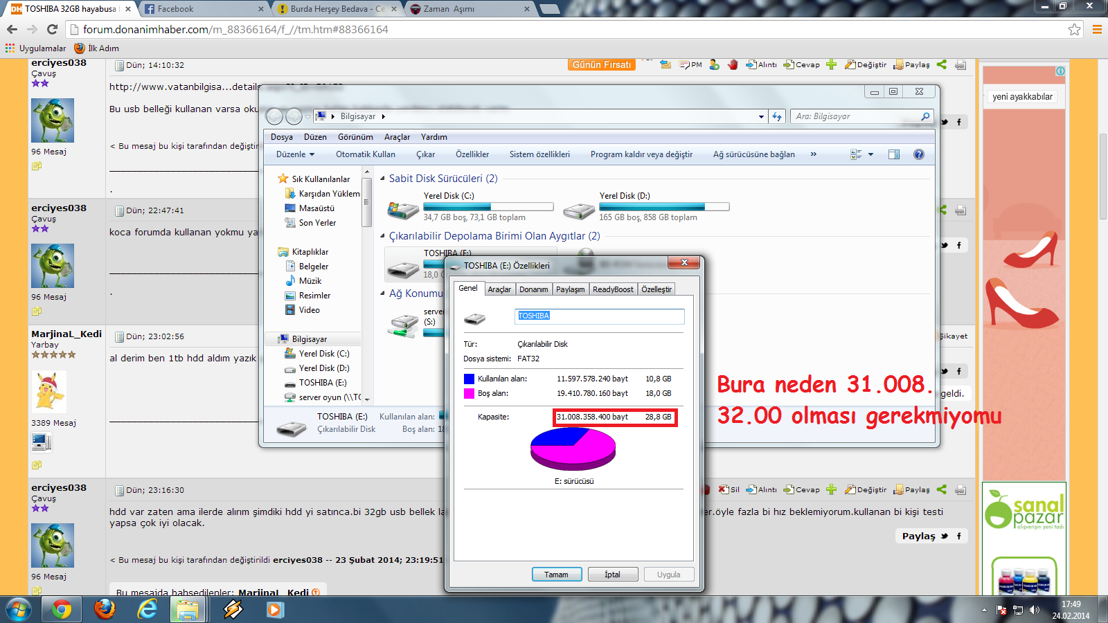Select Yerel Disk (C:) drive icon
The image size is (1108, 623).
coord(403,209)
